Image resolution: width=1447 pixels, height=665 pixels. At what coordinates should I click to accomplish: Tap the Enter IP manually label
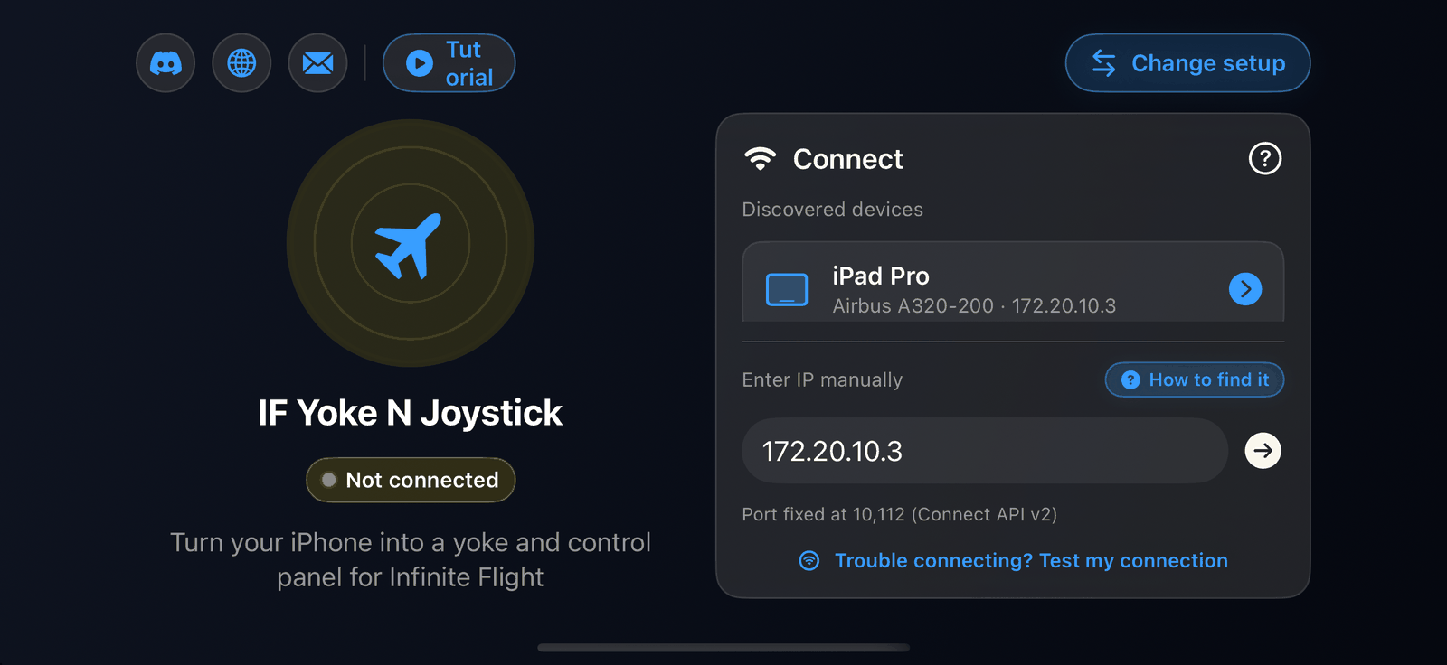(822, 380)
